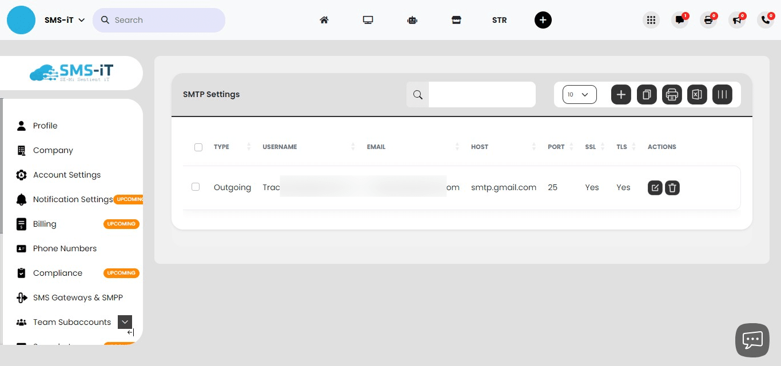Open the rows-per-page dropdown showing 10
781x366 pixels.
point(579,94)
